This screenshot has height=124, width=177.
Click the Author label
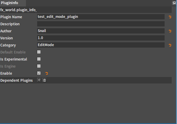click(6, 31)
